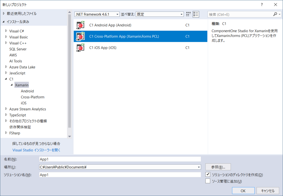Collapse the インストール済み node
Viewport: 283px width, 196px height.
pos(4,22)
